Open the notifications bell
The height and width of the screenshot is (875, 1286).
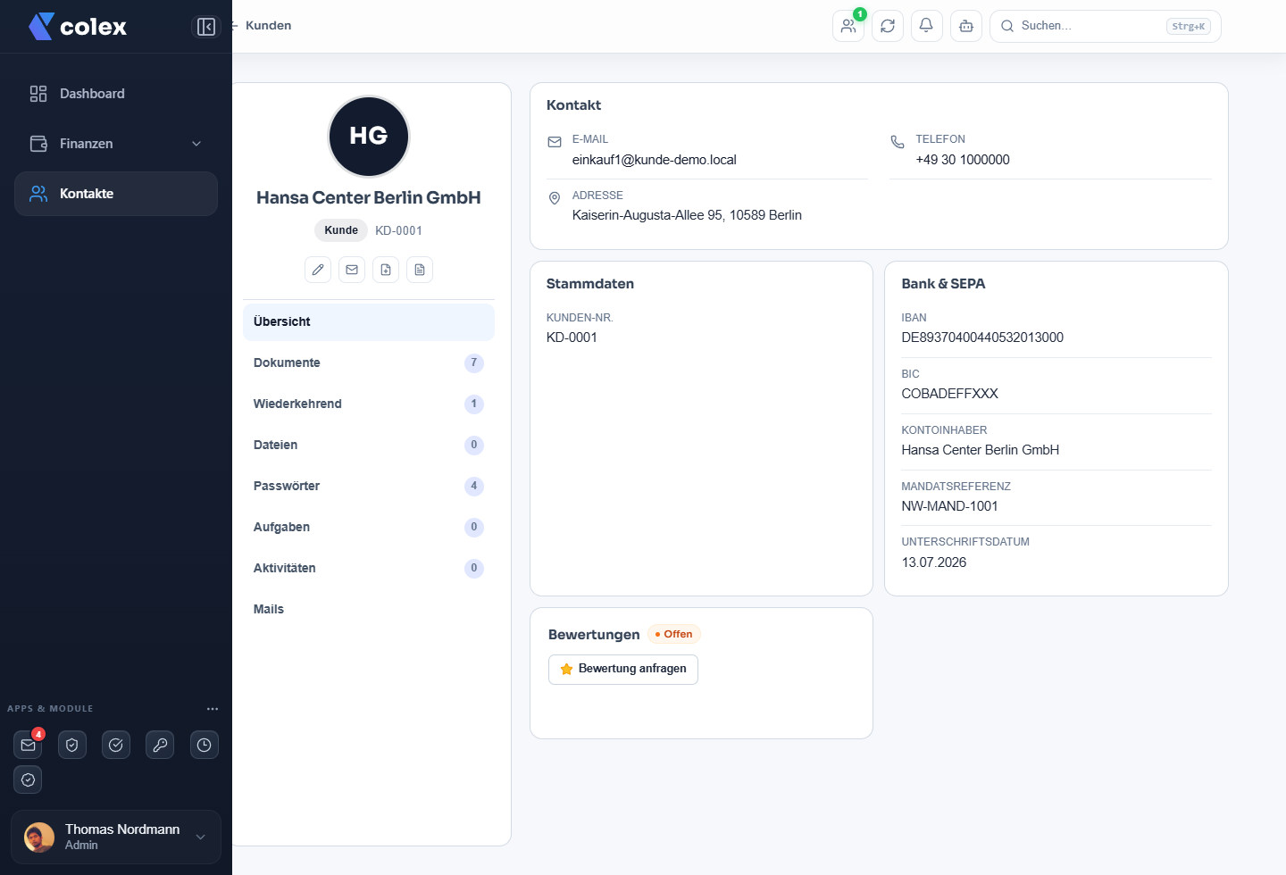click(x=927, y=26)
